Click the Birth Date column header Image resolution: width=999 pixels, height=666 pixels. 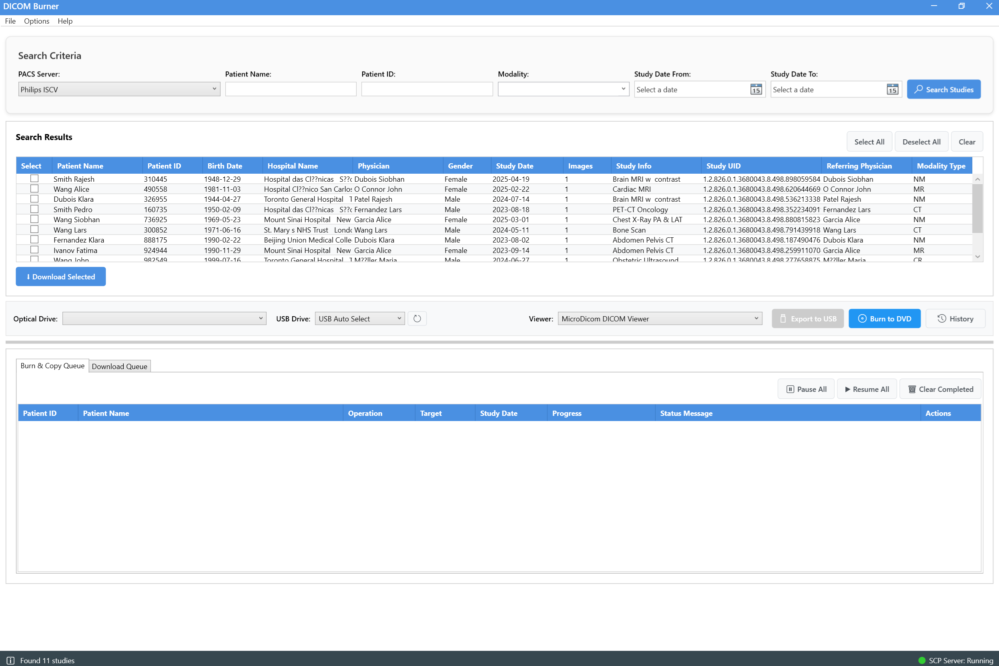[x=232, y=166]
